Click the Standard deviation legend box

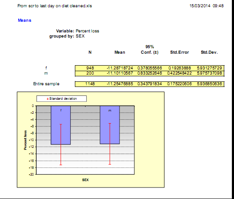62,99
